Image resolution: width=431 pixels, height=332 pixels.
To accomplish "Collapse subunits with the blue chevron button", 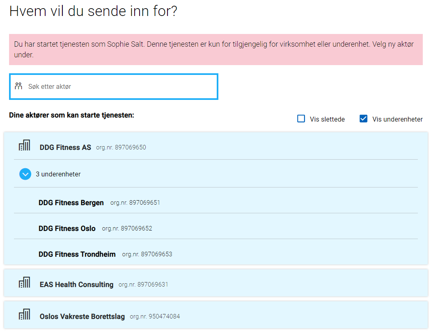I will click(25, 174).
